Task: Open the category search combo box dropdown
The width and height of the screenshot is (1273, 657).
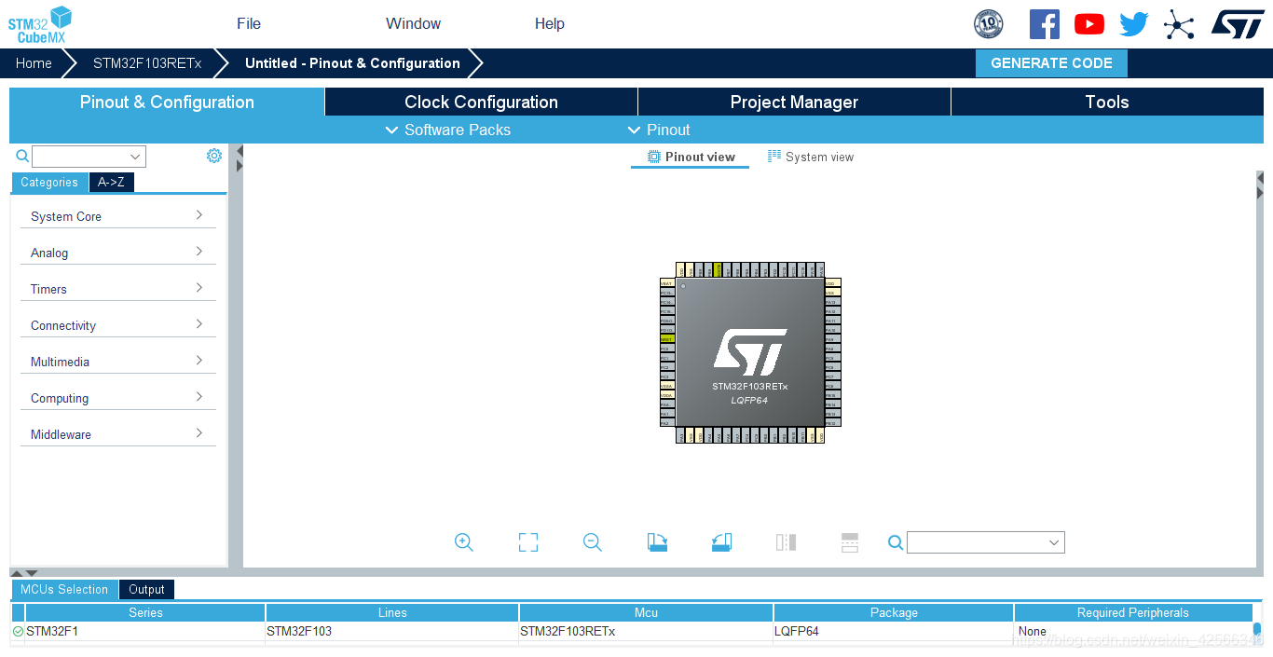Action: pos(136,157)
